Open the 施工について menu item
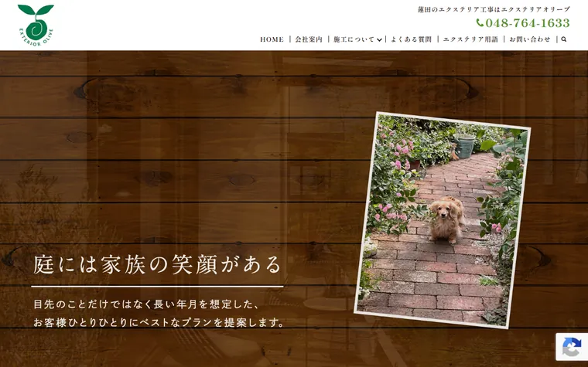Image resolution: width=588 pixels, height=367 pixels. [x=354, y=39]
